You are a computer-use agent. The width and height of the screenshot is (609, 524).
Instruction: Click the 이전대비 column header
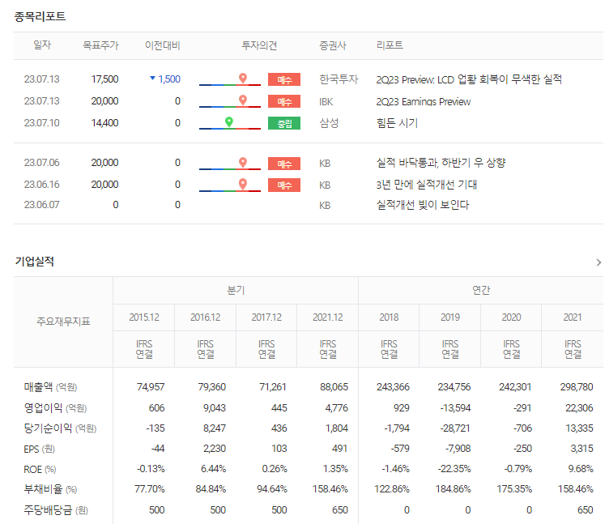click(x=162, y=45)
